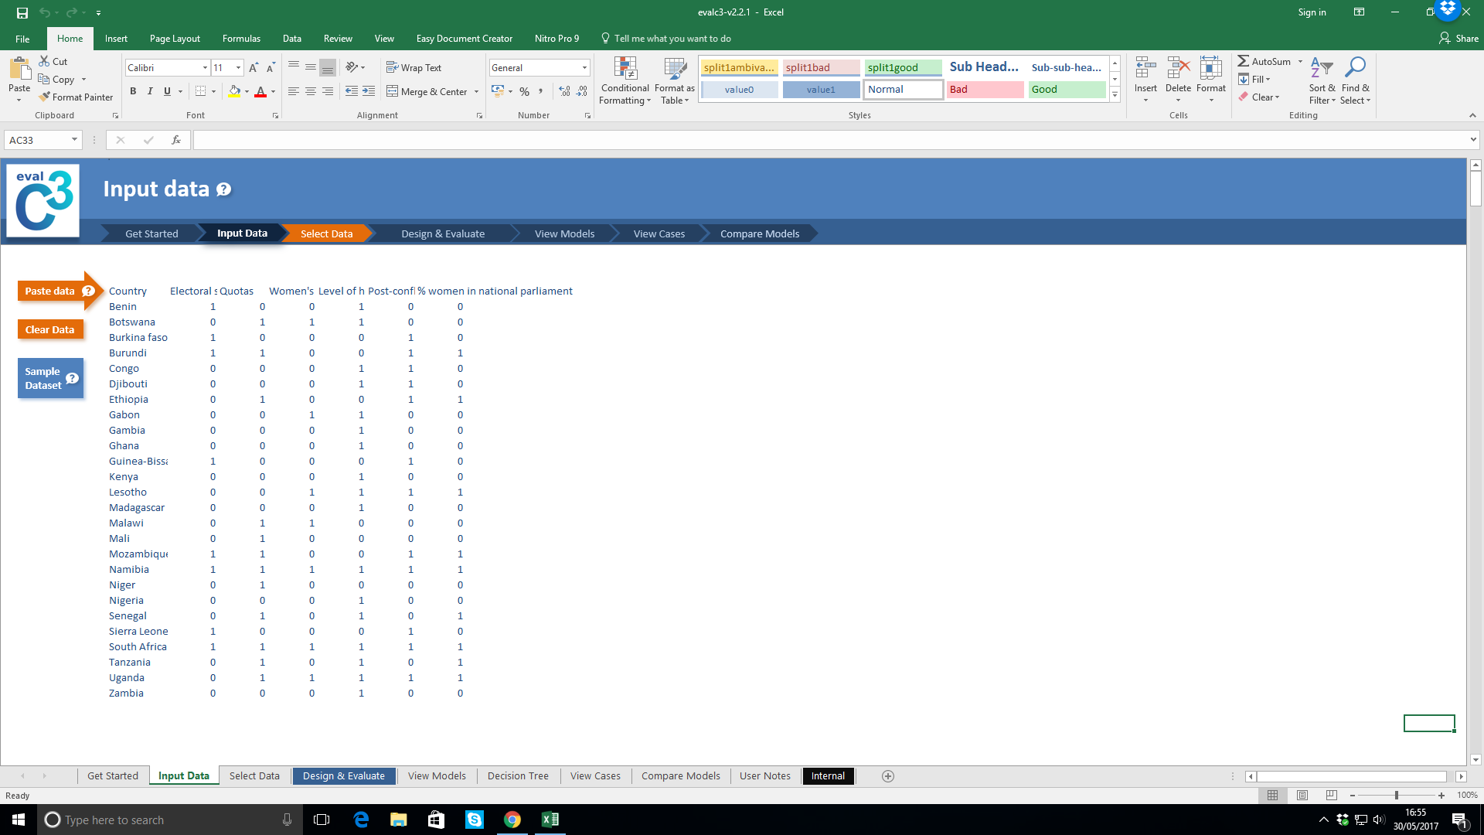Toggle bold formatting

133,91
